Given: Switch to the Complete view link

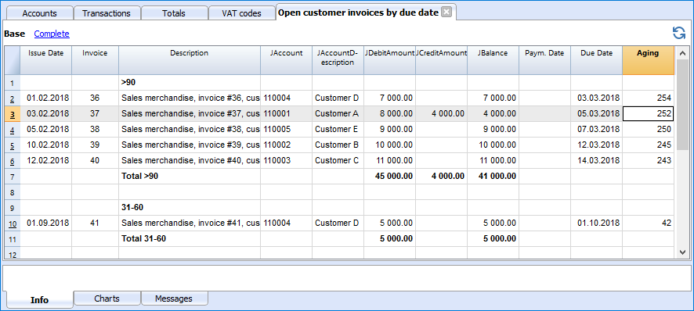Looking at the screenshot, I should [52, 34].
